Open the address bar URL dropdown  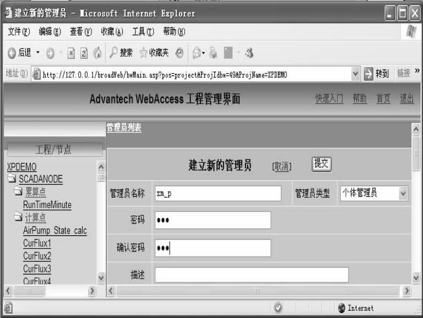click(356, 74)
